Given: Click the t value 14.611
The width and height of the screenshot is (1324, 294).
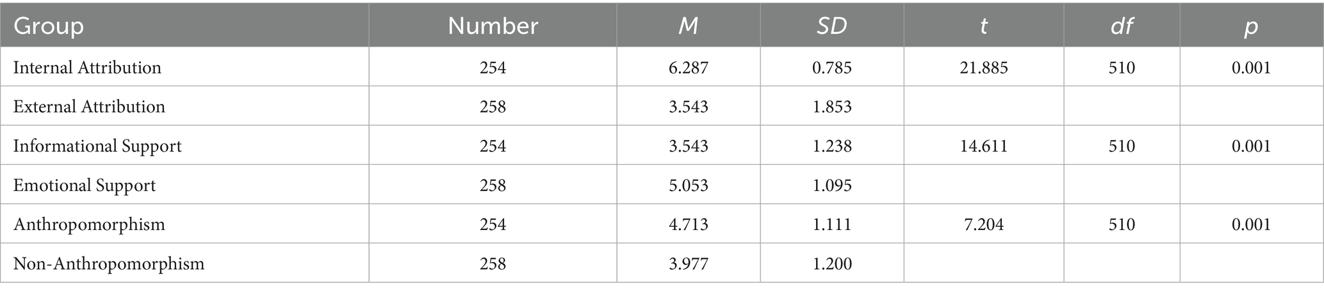Looking at the screenshot, I should tap(984, 146).
